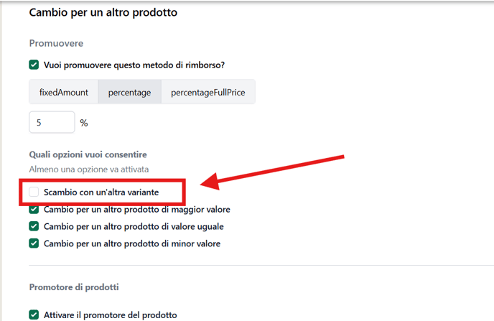Screen dimensions: 494x321
Task: Toggle the 'di valore uguale' checkbox box
Action: (34, 226)
